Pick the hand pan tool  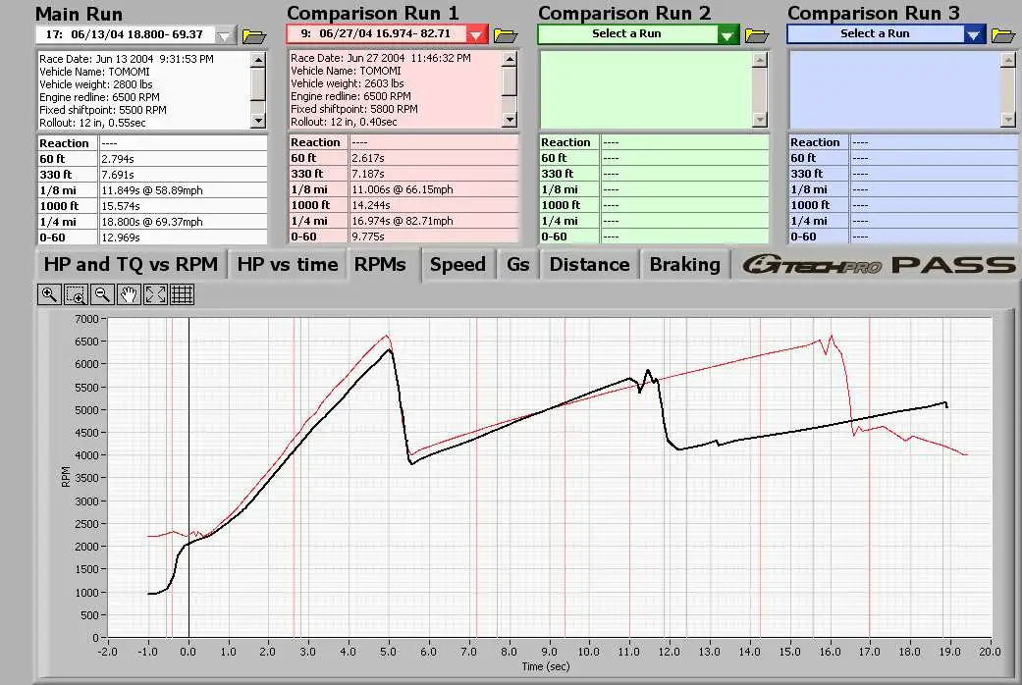[x=129, y=293]
